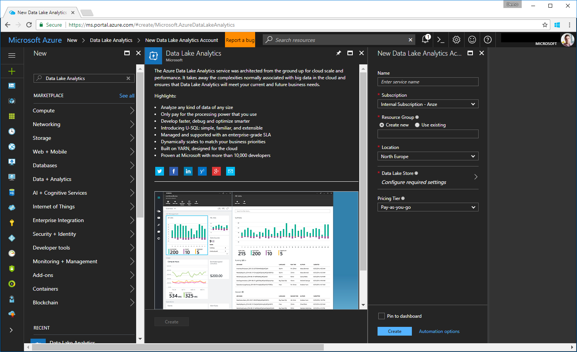Click Data Lake Analytics breadcrumb
Viewport: 577px width, 352px height.
point(111,40)
